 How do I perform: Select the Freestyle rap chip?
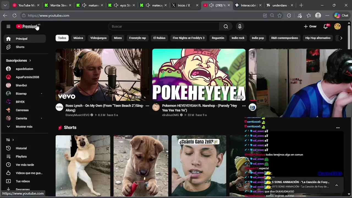tap(137, 38)
